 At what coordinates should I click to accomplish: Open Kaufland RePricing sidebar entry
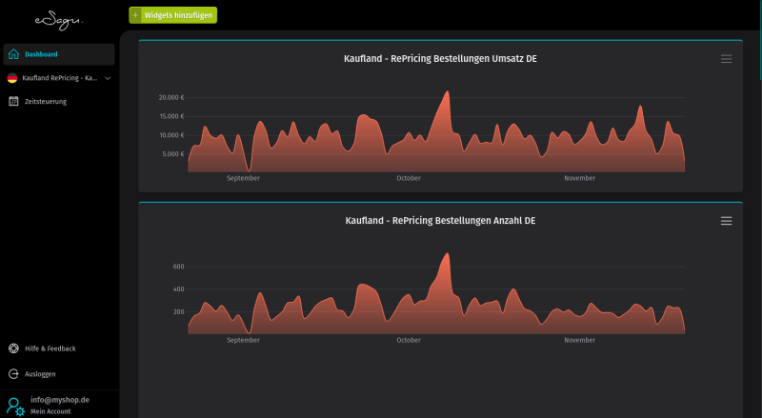click(x=59, y=78)
